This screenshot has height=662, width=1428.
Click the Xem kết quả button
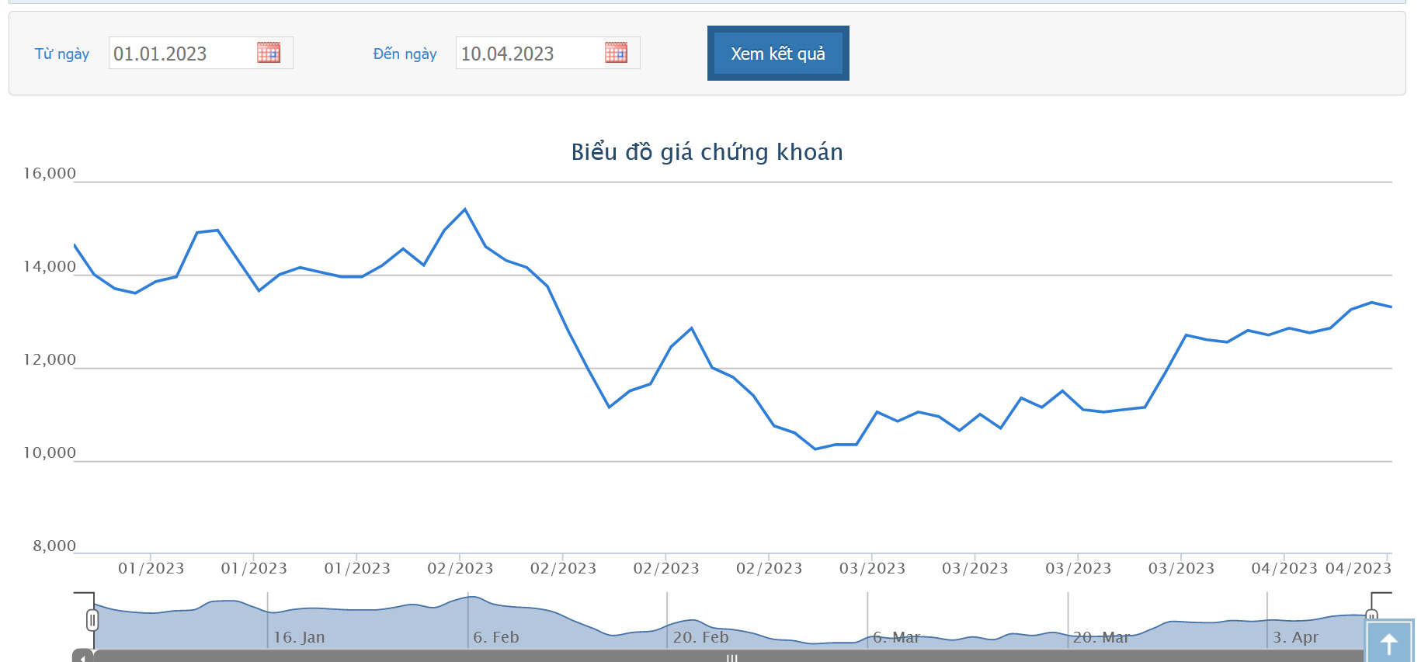coord(778,54)
